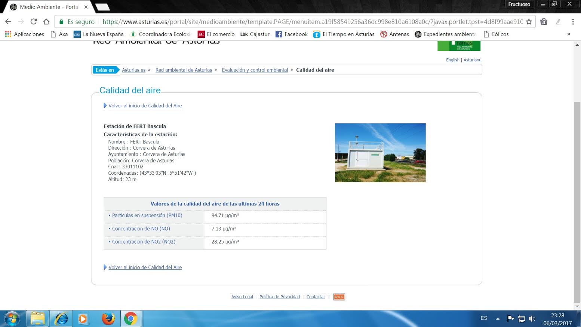Bookmark this page with the star icon
The image size is (581, 327).
coord(529,22)
